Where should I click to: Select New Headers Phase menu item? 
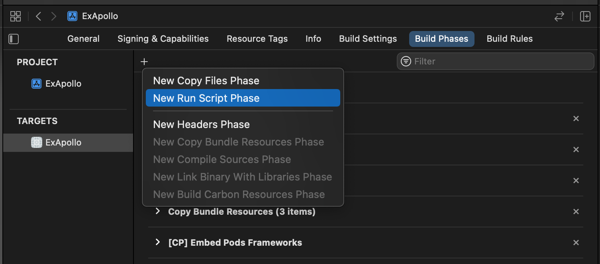click(201, 124)
